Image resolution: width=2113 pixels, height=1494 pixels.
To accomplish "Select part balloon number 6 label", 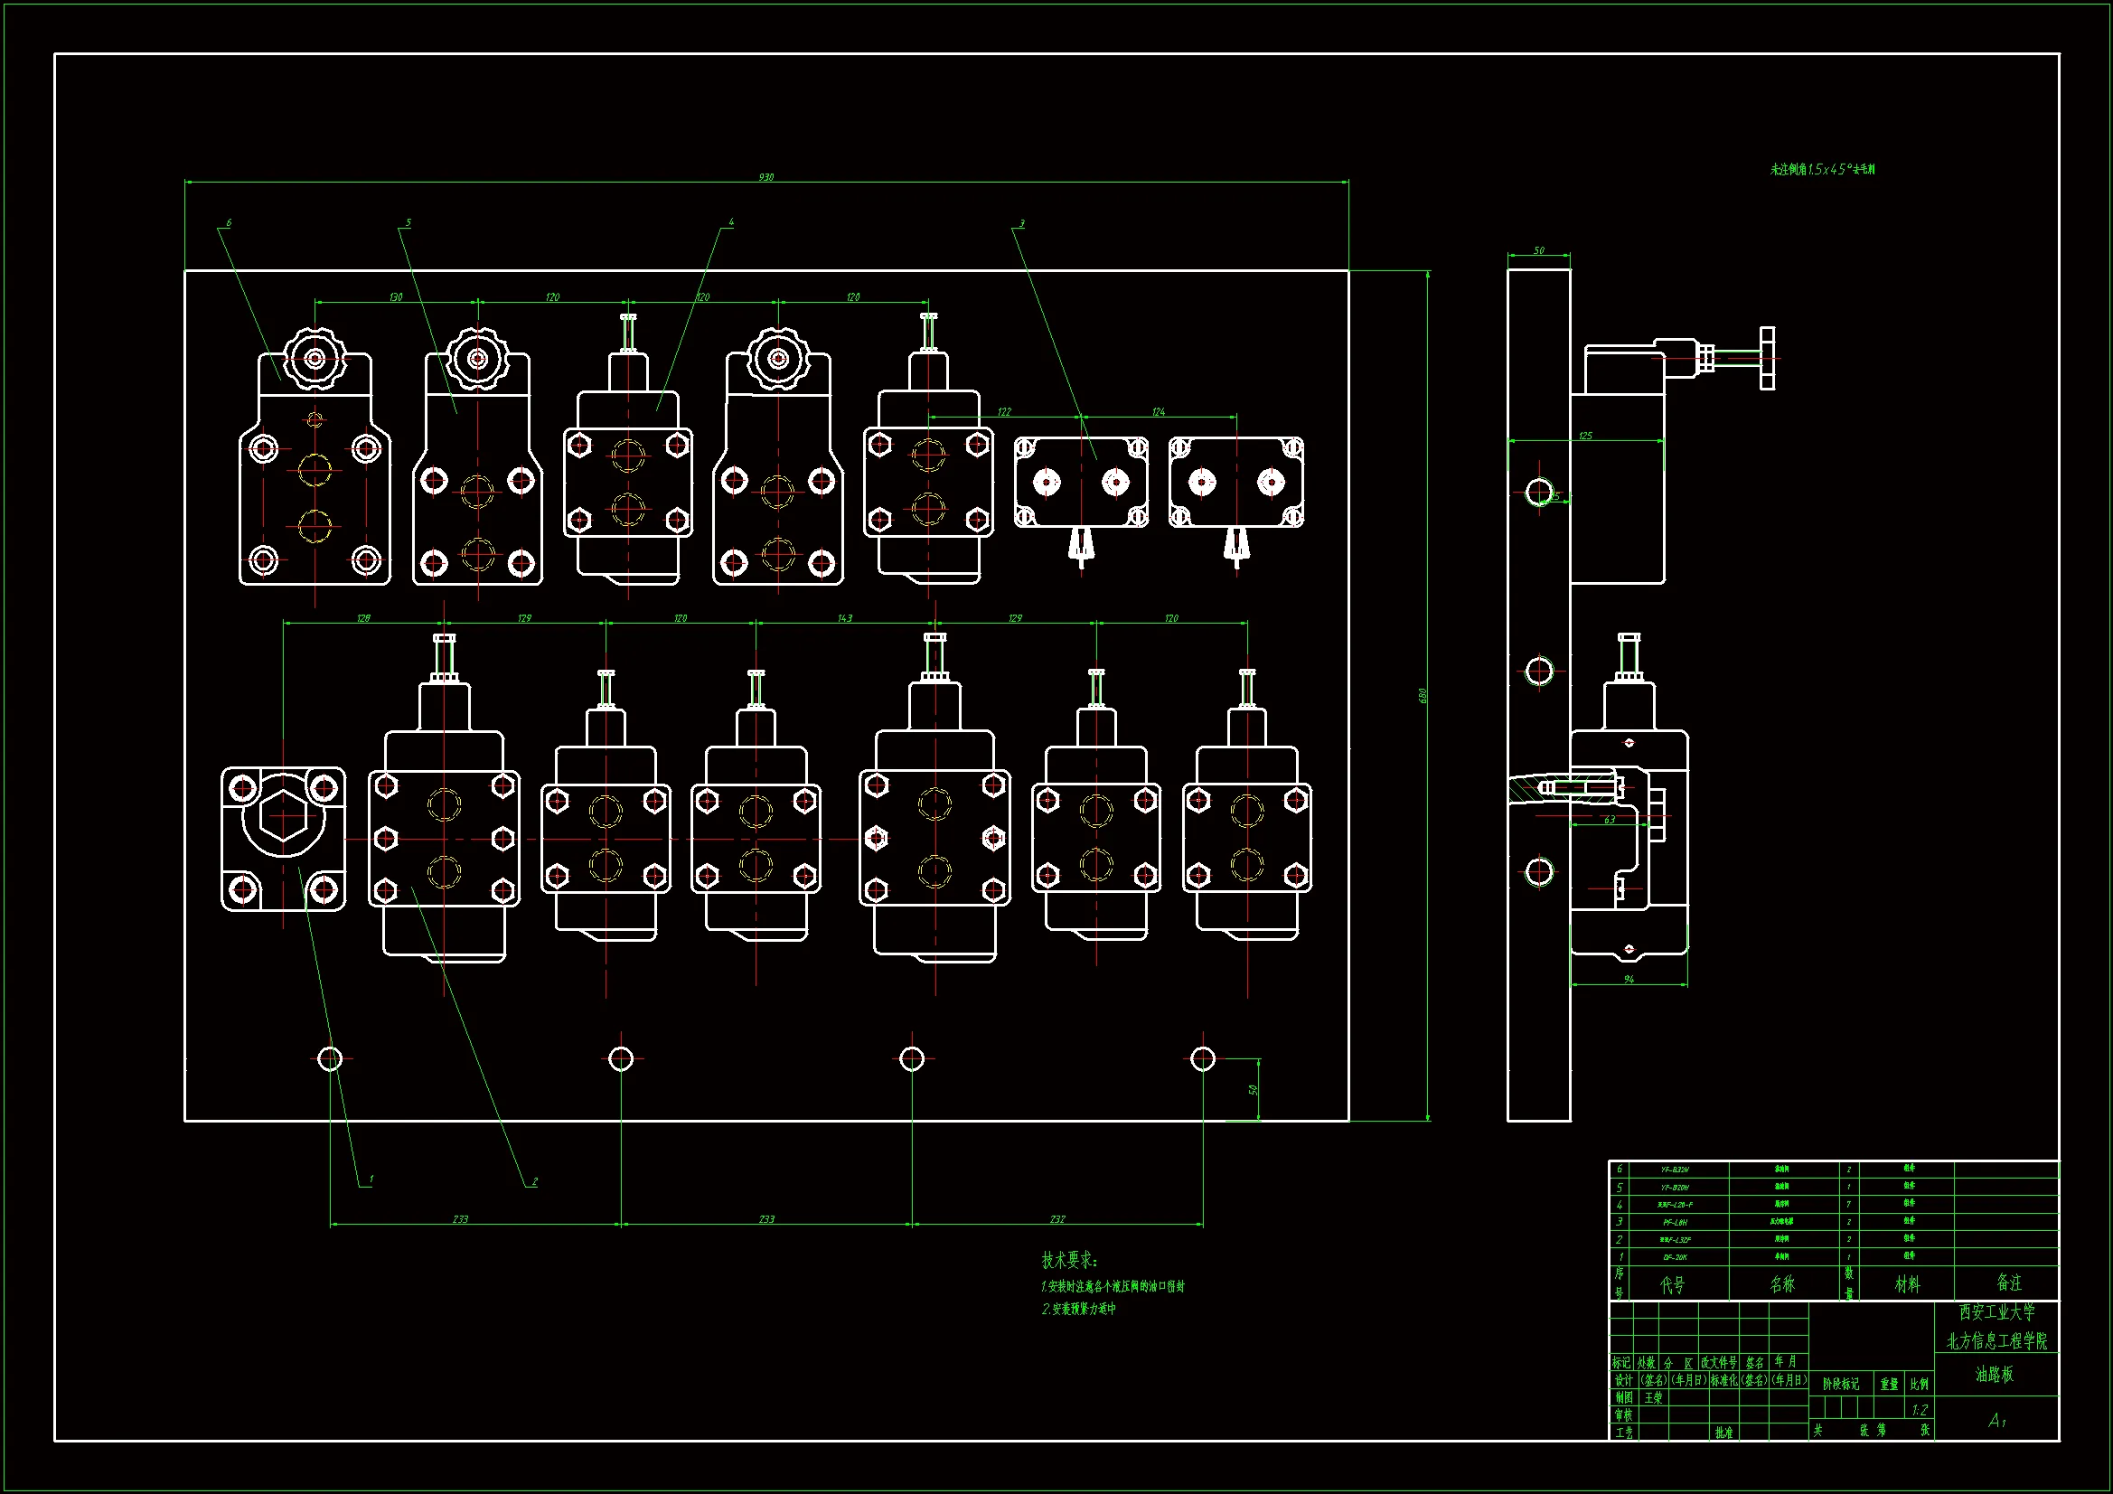I will point(229,222).
